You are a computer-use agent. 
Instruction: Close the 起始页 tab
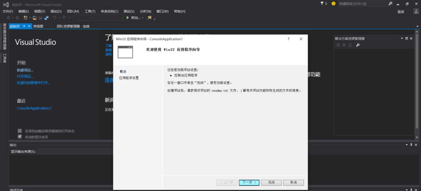pos(29,26)
